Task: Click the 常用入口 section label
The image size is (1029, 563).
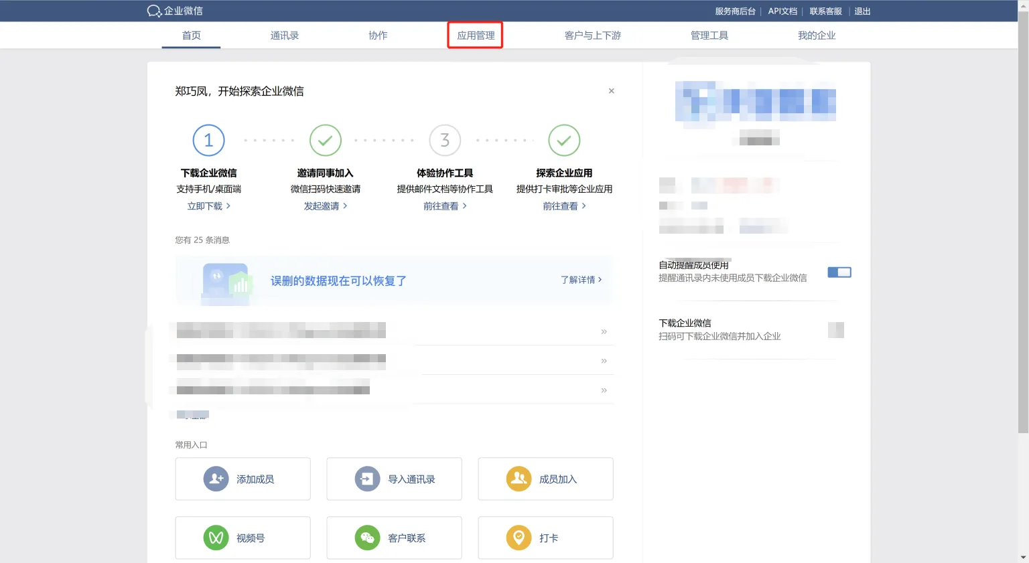Action: pos(191,445)
